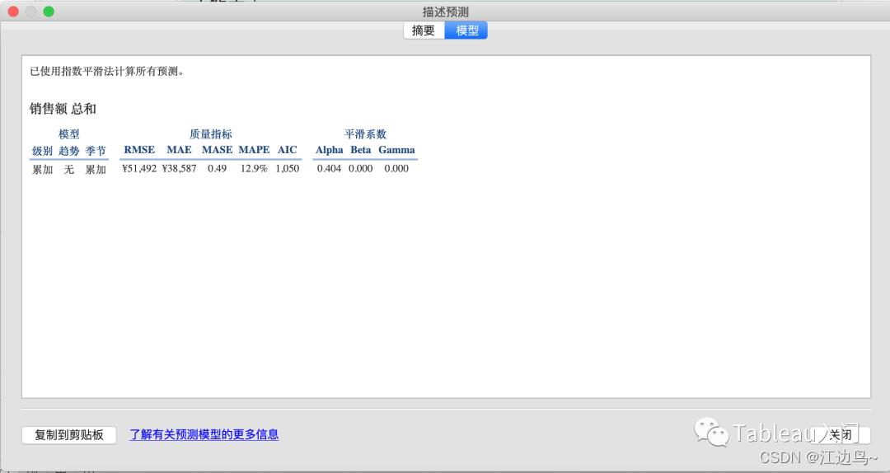Click the RMSE value ¥51,492
Viewport: 890px width, 473px height.
(x=139, y=169)
